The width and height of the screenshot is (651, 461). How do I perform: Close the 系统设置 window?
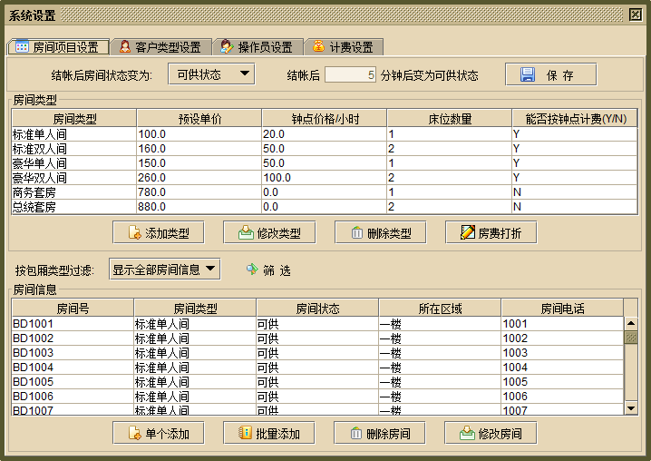(x=636, y=15)
